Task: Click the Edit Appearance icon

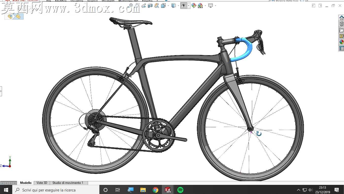Action: click(194, 6)
